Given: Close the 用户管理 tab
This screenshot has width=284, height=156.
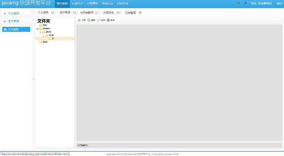Looking at the screenshot, I should click(x=75, y=12).
